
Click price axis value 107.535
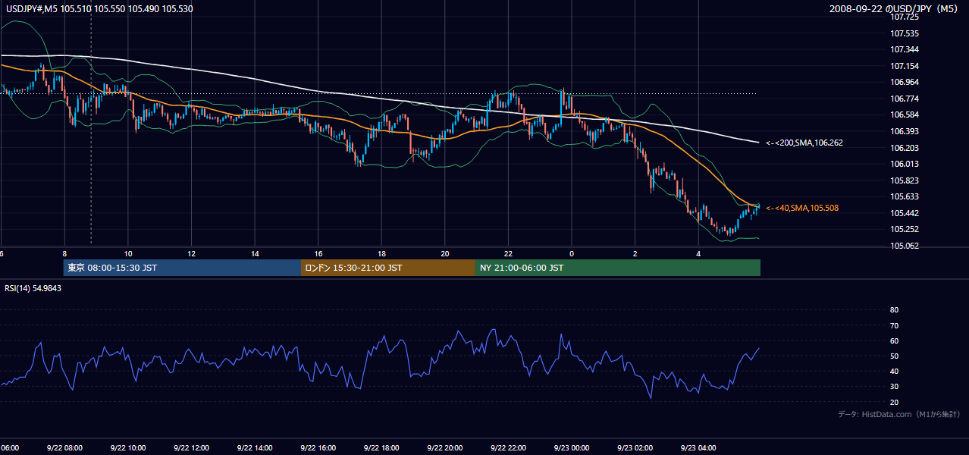[905, 33]
